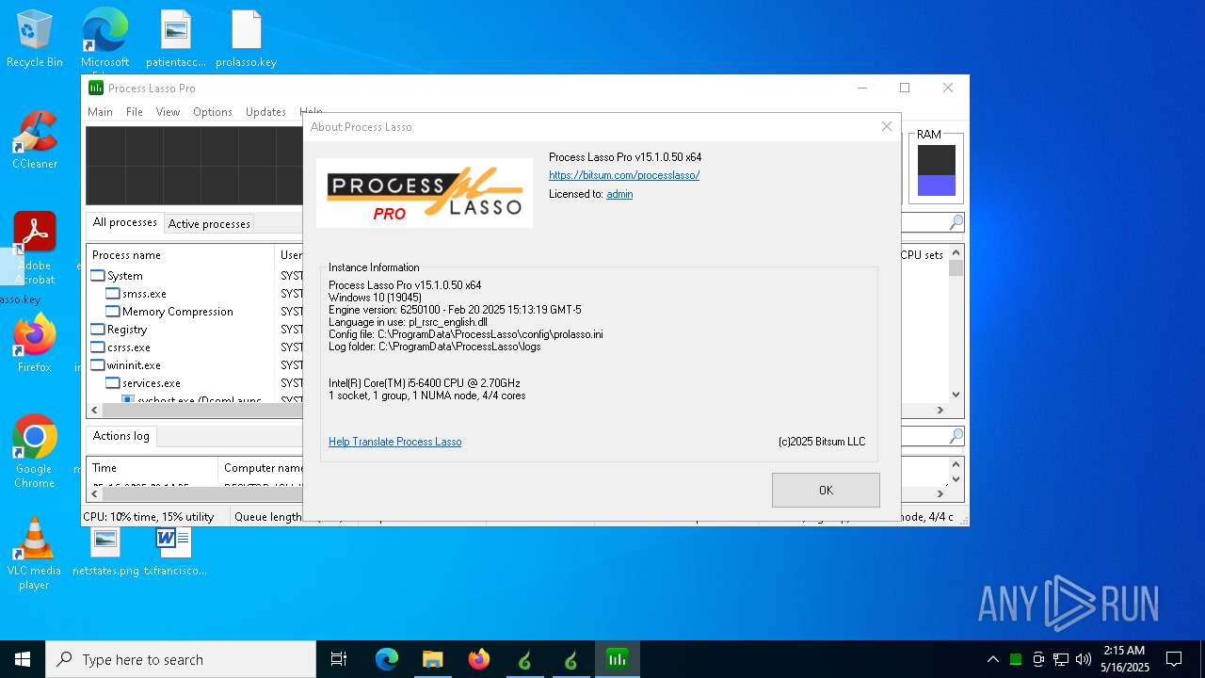Open the File menu in Process Lasso

click(135, 111)
